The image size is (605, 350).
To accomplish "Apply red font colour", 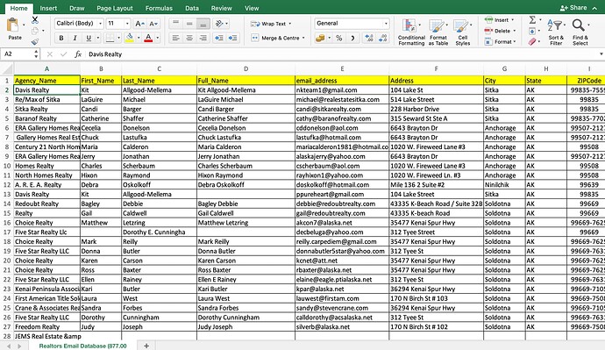I will pyautogui.click(x=148, y=38).
